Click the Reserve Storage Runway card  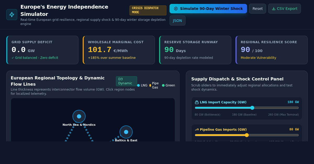[195, 50]
